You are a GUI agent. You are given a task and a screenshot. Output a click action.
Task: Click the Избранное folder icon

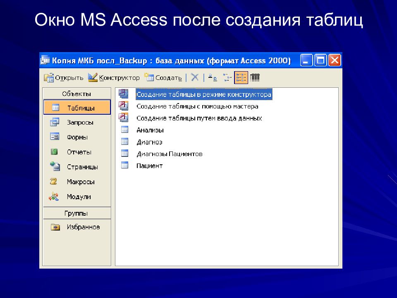55,227
